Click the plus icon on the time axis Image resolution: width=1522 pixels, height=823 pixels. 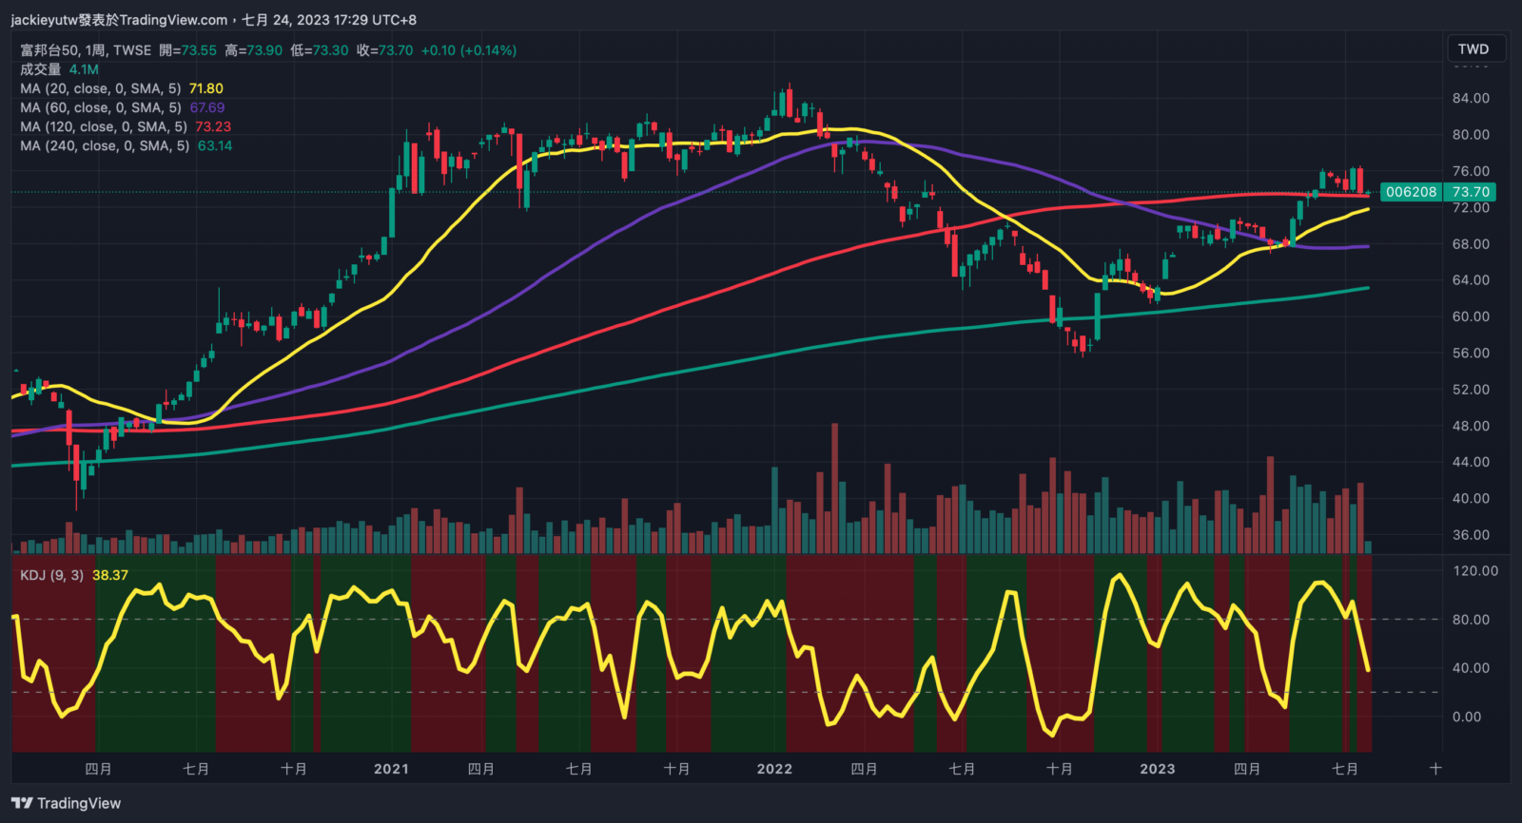(1435, 768)
